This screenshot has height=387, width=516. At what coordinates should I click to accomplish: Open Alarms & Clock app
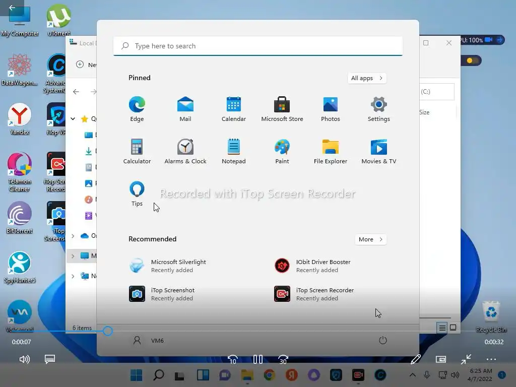pyautogui.click(x=185, y=151)
